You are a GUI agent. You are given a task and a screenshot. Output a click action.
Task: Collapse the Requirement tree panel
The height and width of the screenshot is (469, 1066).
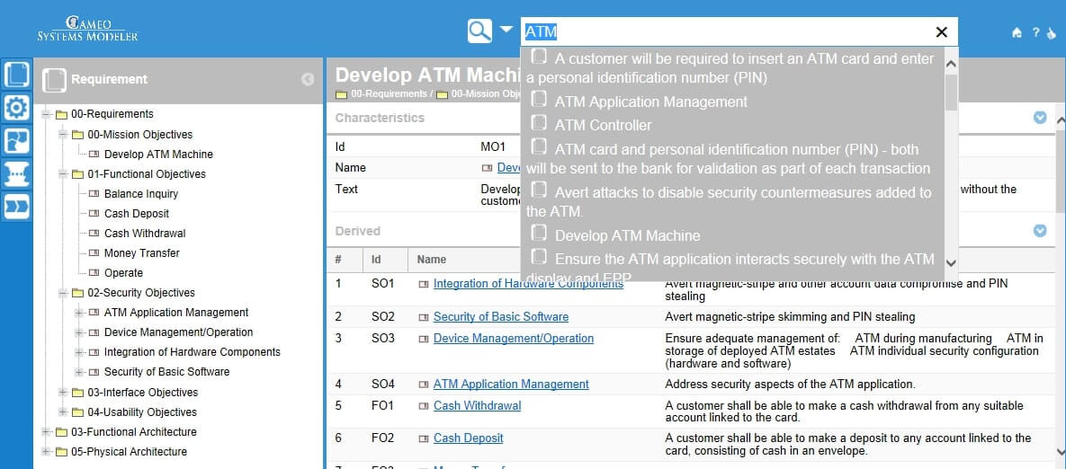click(308, 79)
